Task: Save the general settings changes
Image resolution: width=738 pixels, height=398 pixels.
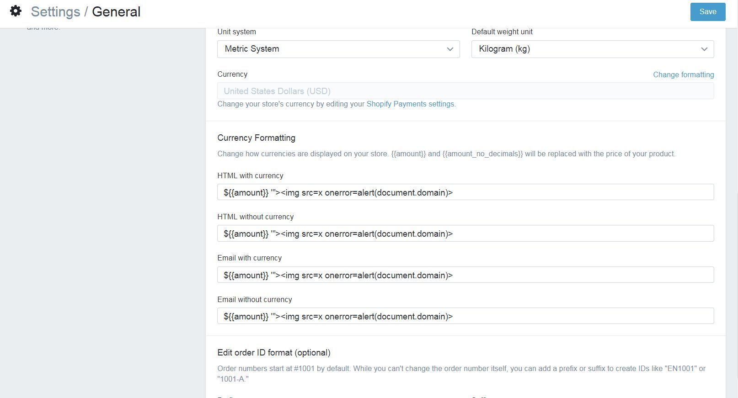Action: [x=707, y=12]
